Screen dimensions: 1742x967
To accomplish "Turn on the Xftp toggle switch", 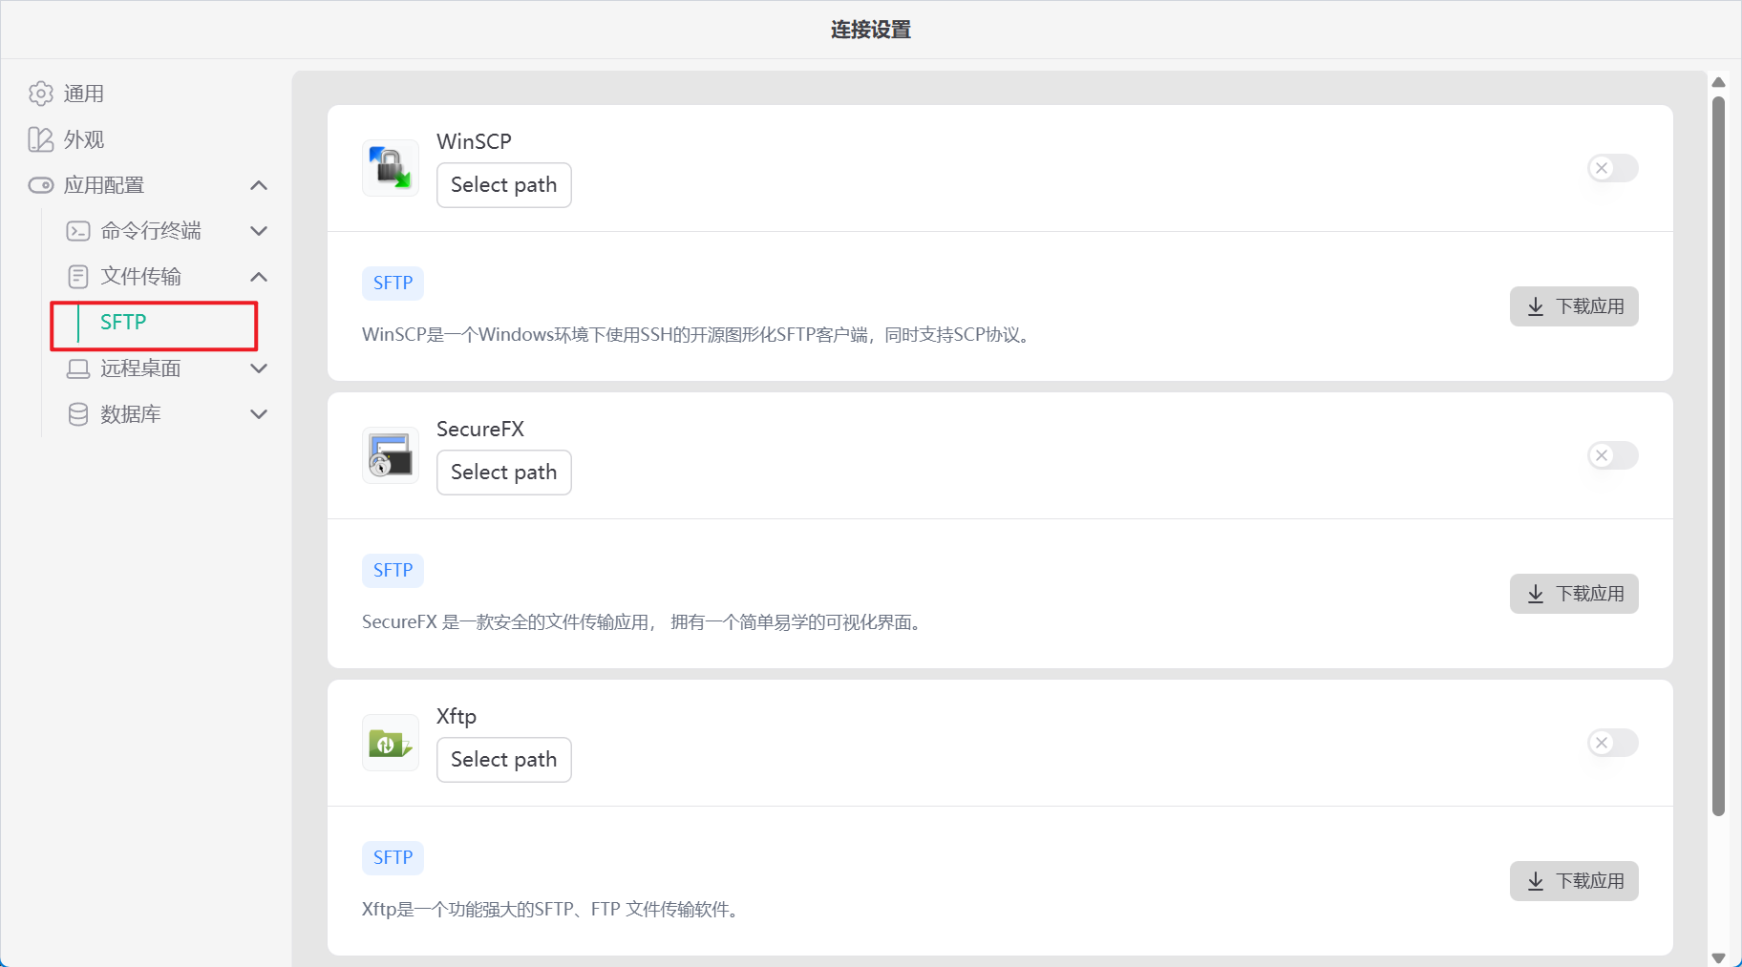I will coord(1612,743).
